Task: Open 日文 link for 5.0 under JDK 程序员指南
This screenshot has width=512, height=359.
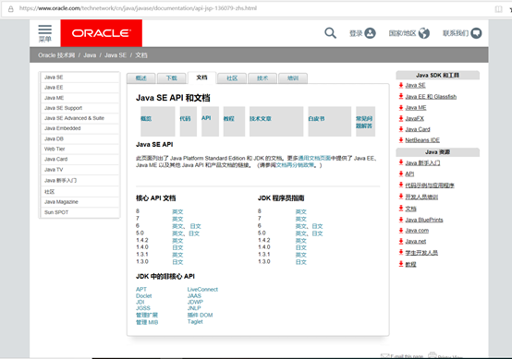Action: 317,233
